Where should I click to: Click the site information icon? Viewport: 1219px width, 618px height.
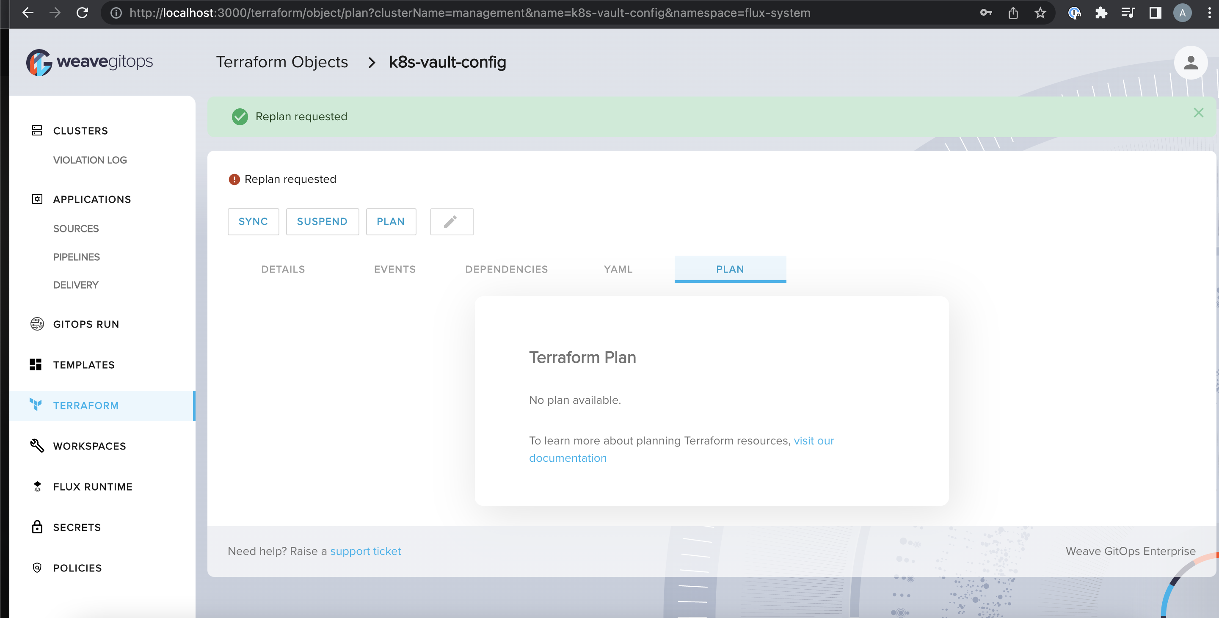(116, 13)
